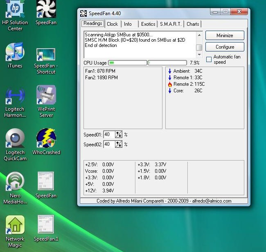Switch to the S.M.A.R.T. tab

pos(171,24)
